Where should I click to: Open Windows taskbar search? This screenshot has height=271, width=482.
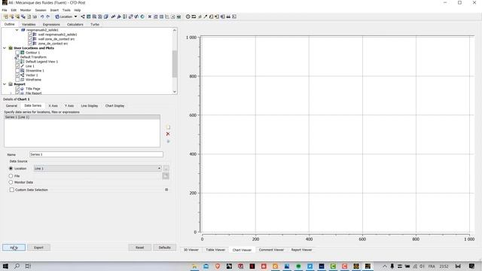point(17,266)
